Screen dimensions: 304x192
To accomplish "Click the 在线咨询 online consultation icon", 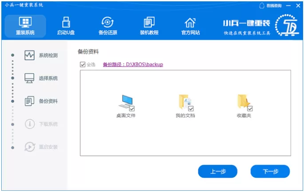I will coord(262,6).
